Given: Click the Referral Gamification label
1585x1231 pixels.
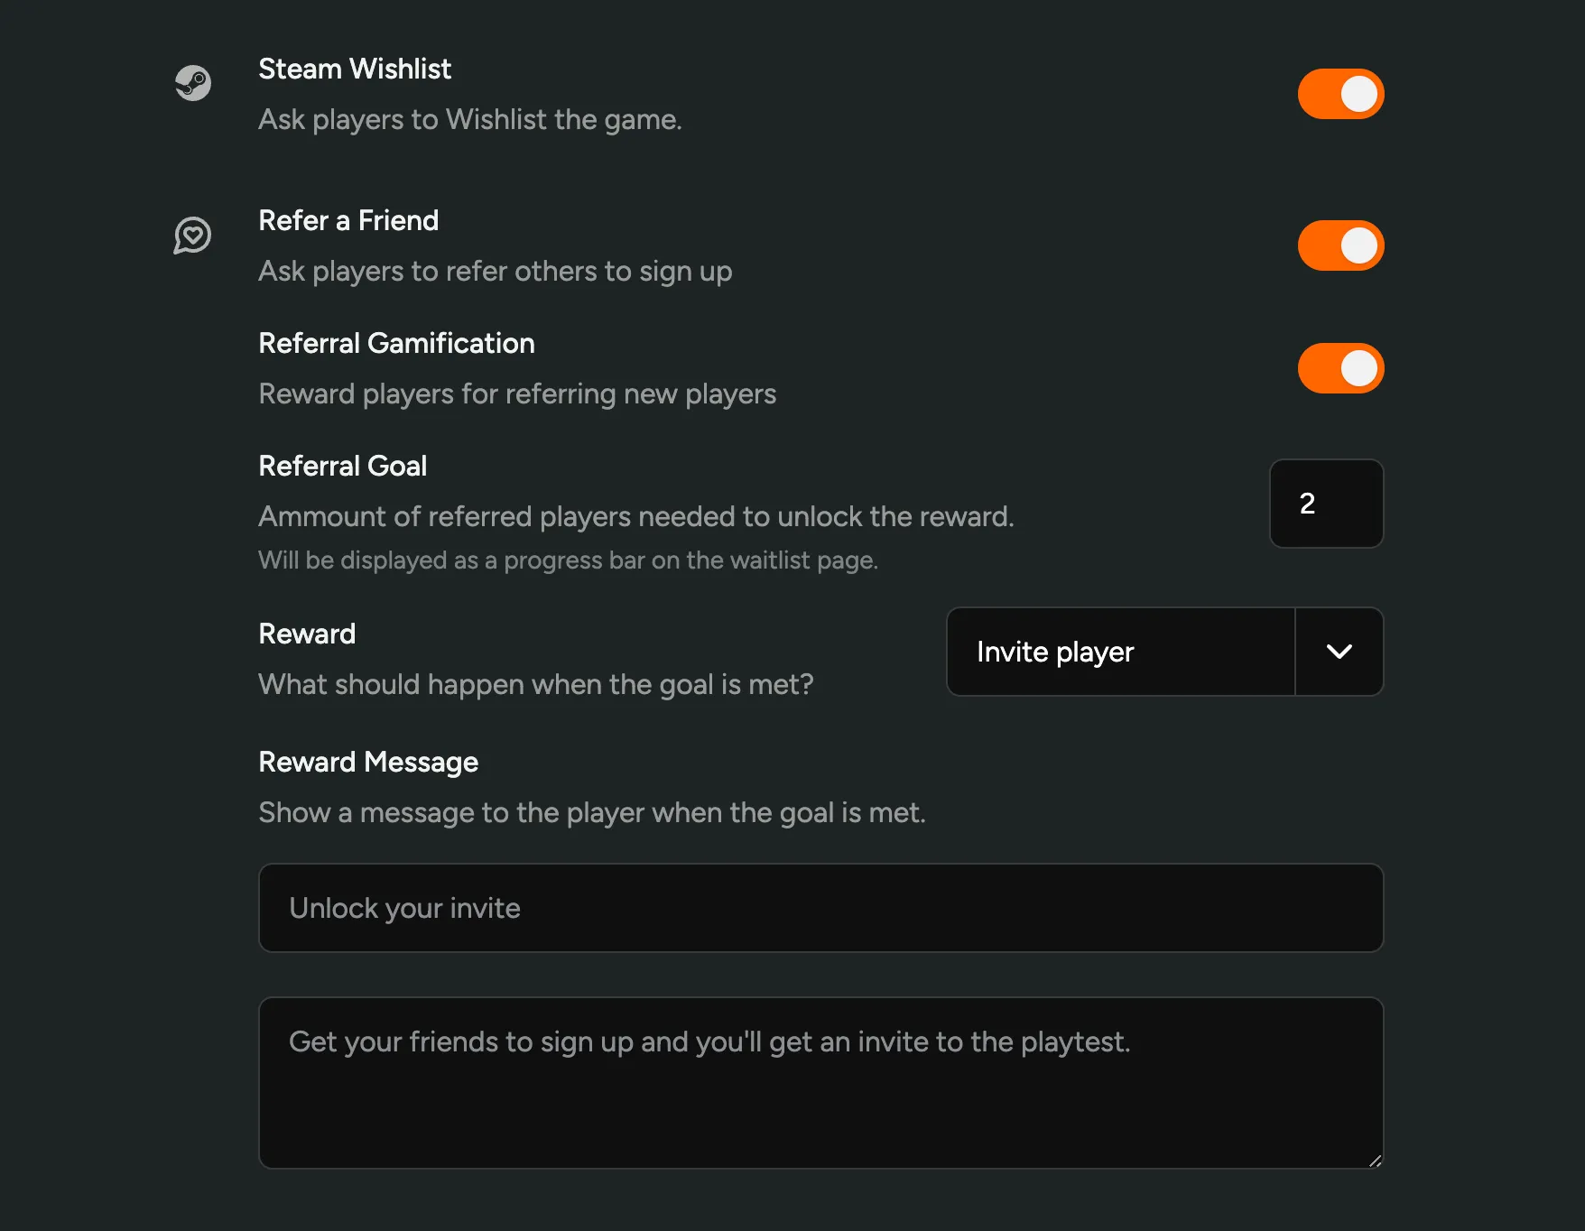Looking at the screenshot, I should point(396,343).
